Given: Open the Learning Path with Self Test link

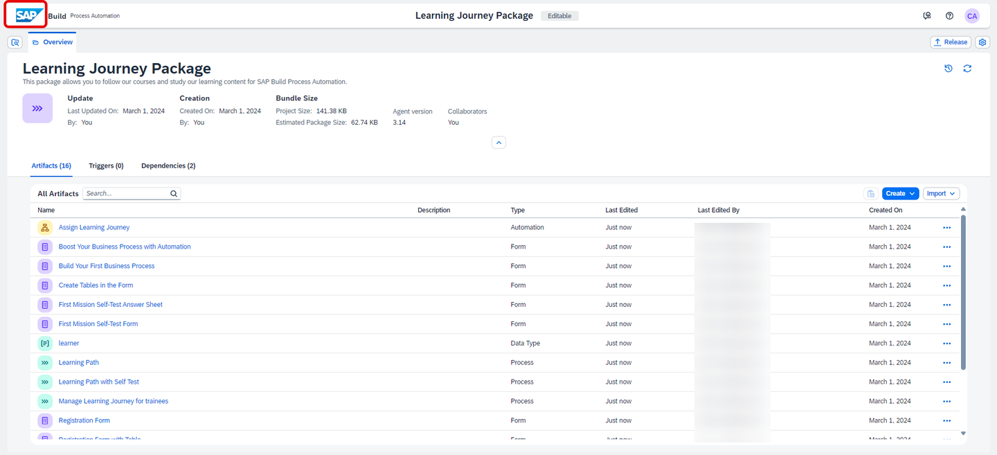Looking at the screenshot, I should (x=99, y=382).
